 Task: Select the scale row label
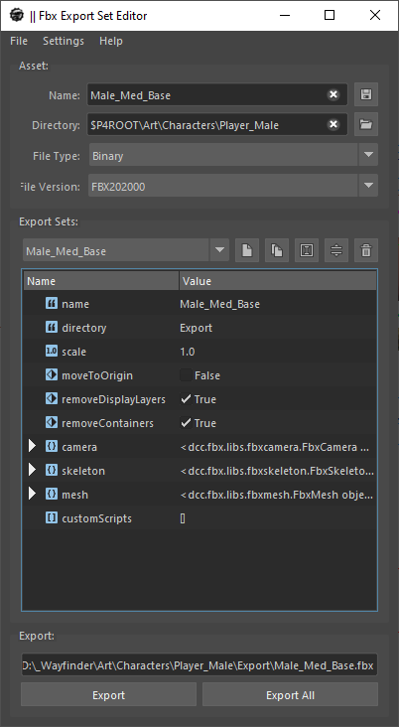(73, 352)
